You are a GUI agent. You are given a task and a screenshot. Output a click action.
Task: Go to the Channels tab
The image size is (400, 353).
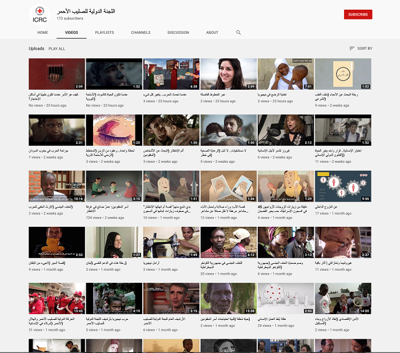(141, 33)
